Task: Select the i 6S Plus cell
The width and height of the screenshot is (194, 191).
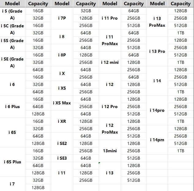Action: (12, 162)
